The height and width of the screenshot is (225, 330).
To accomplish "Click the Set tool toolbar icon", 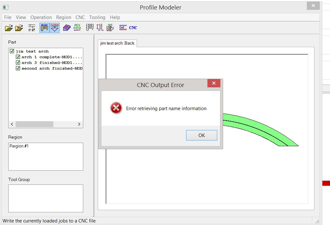I will point(110,28).
